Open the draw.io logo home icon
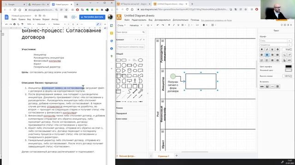Viewport: 295px width, 165px height. (x=119, y=17)
